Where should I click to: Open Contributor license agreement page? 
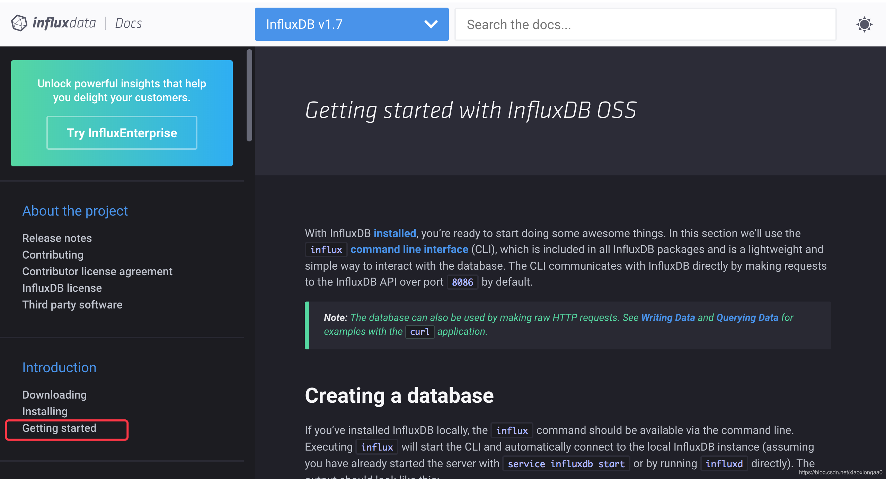coord(97,271)
